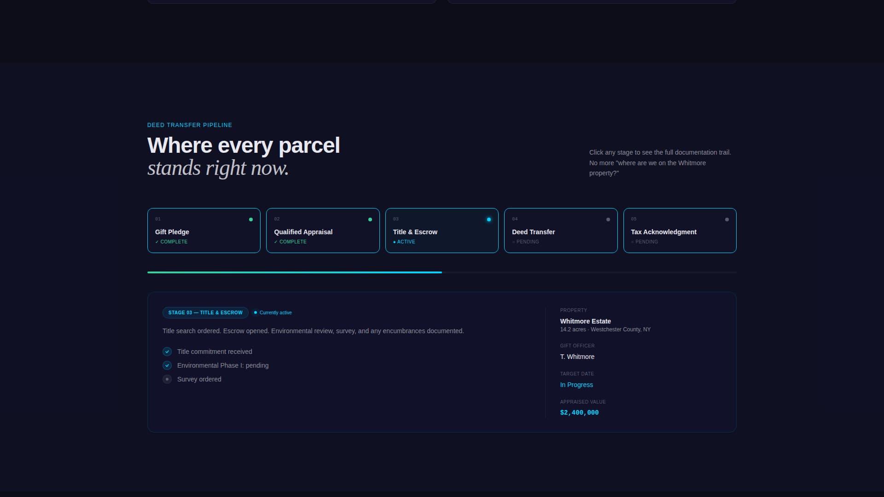Toggle the Environmental Phase I check circle

pyautogui.click(x=167, y=365)
